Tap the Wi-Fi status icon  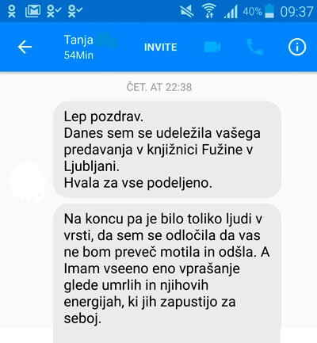[209, 11]
